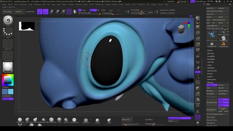
Task: Open the Texture Off slot
Action: 8,56
